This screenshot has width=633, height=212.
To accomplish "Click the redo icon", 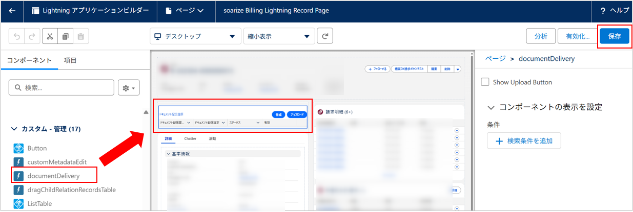I will [x=32, y=37].
